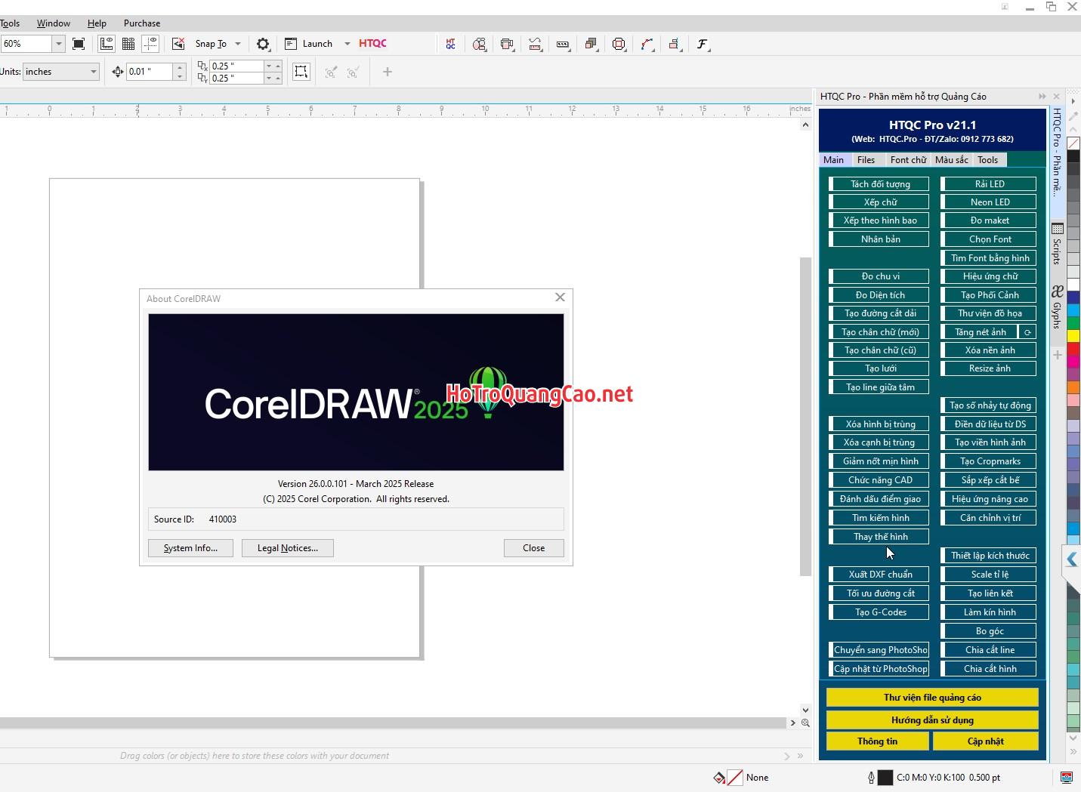The height and width of the screenshot is (792, 1081).
Task: Click the System Info button
Action: click(x=190, y=548)
